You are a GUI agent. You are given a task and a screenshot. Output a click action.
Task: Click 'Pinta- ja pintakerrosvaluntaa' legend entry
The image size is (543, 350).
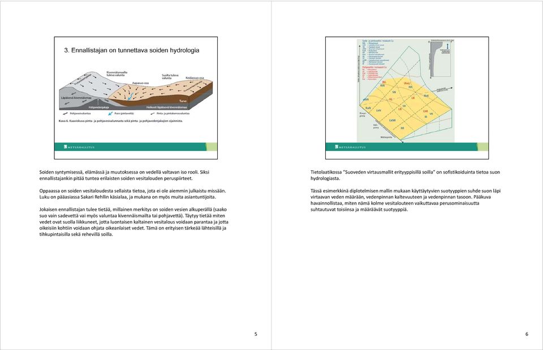tap(170, 113)
